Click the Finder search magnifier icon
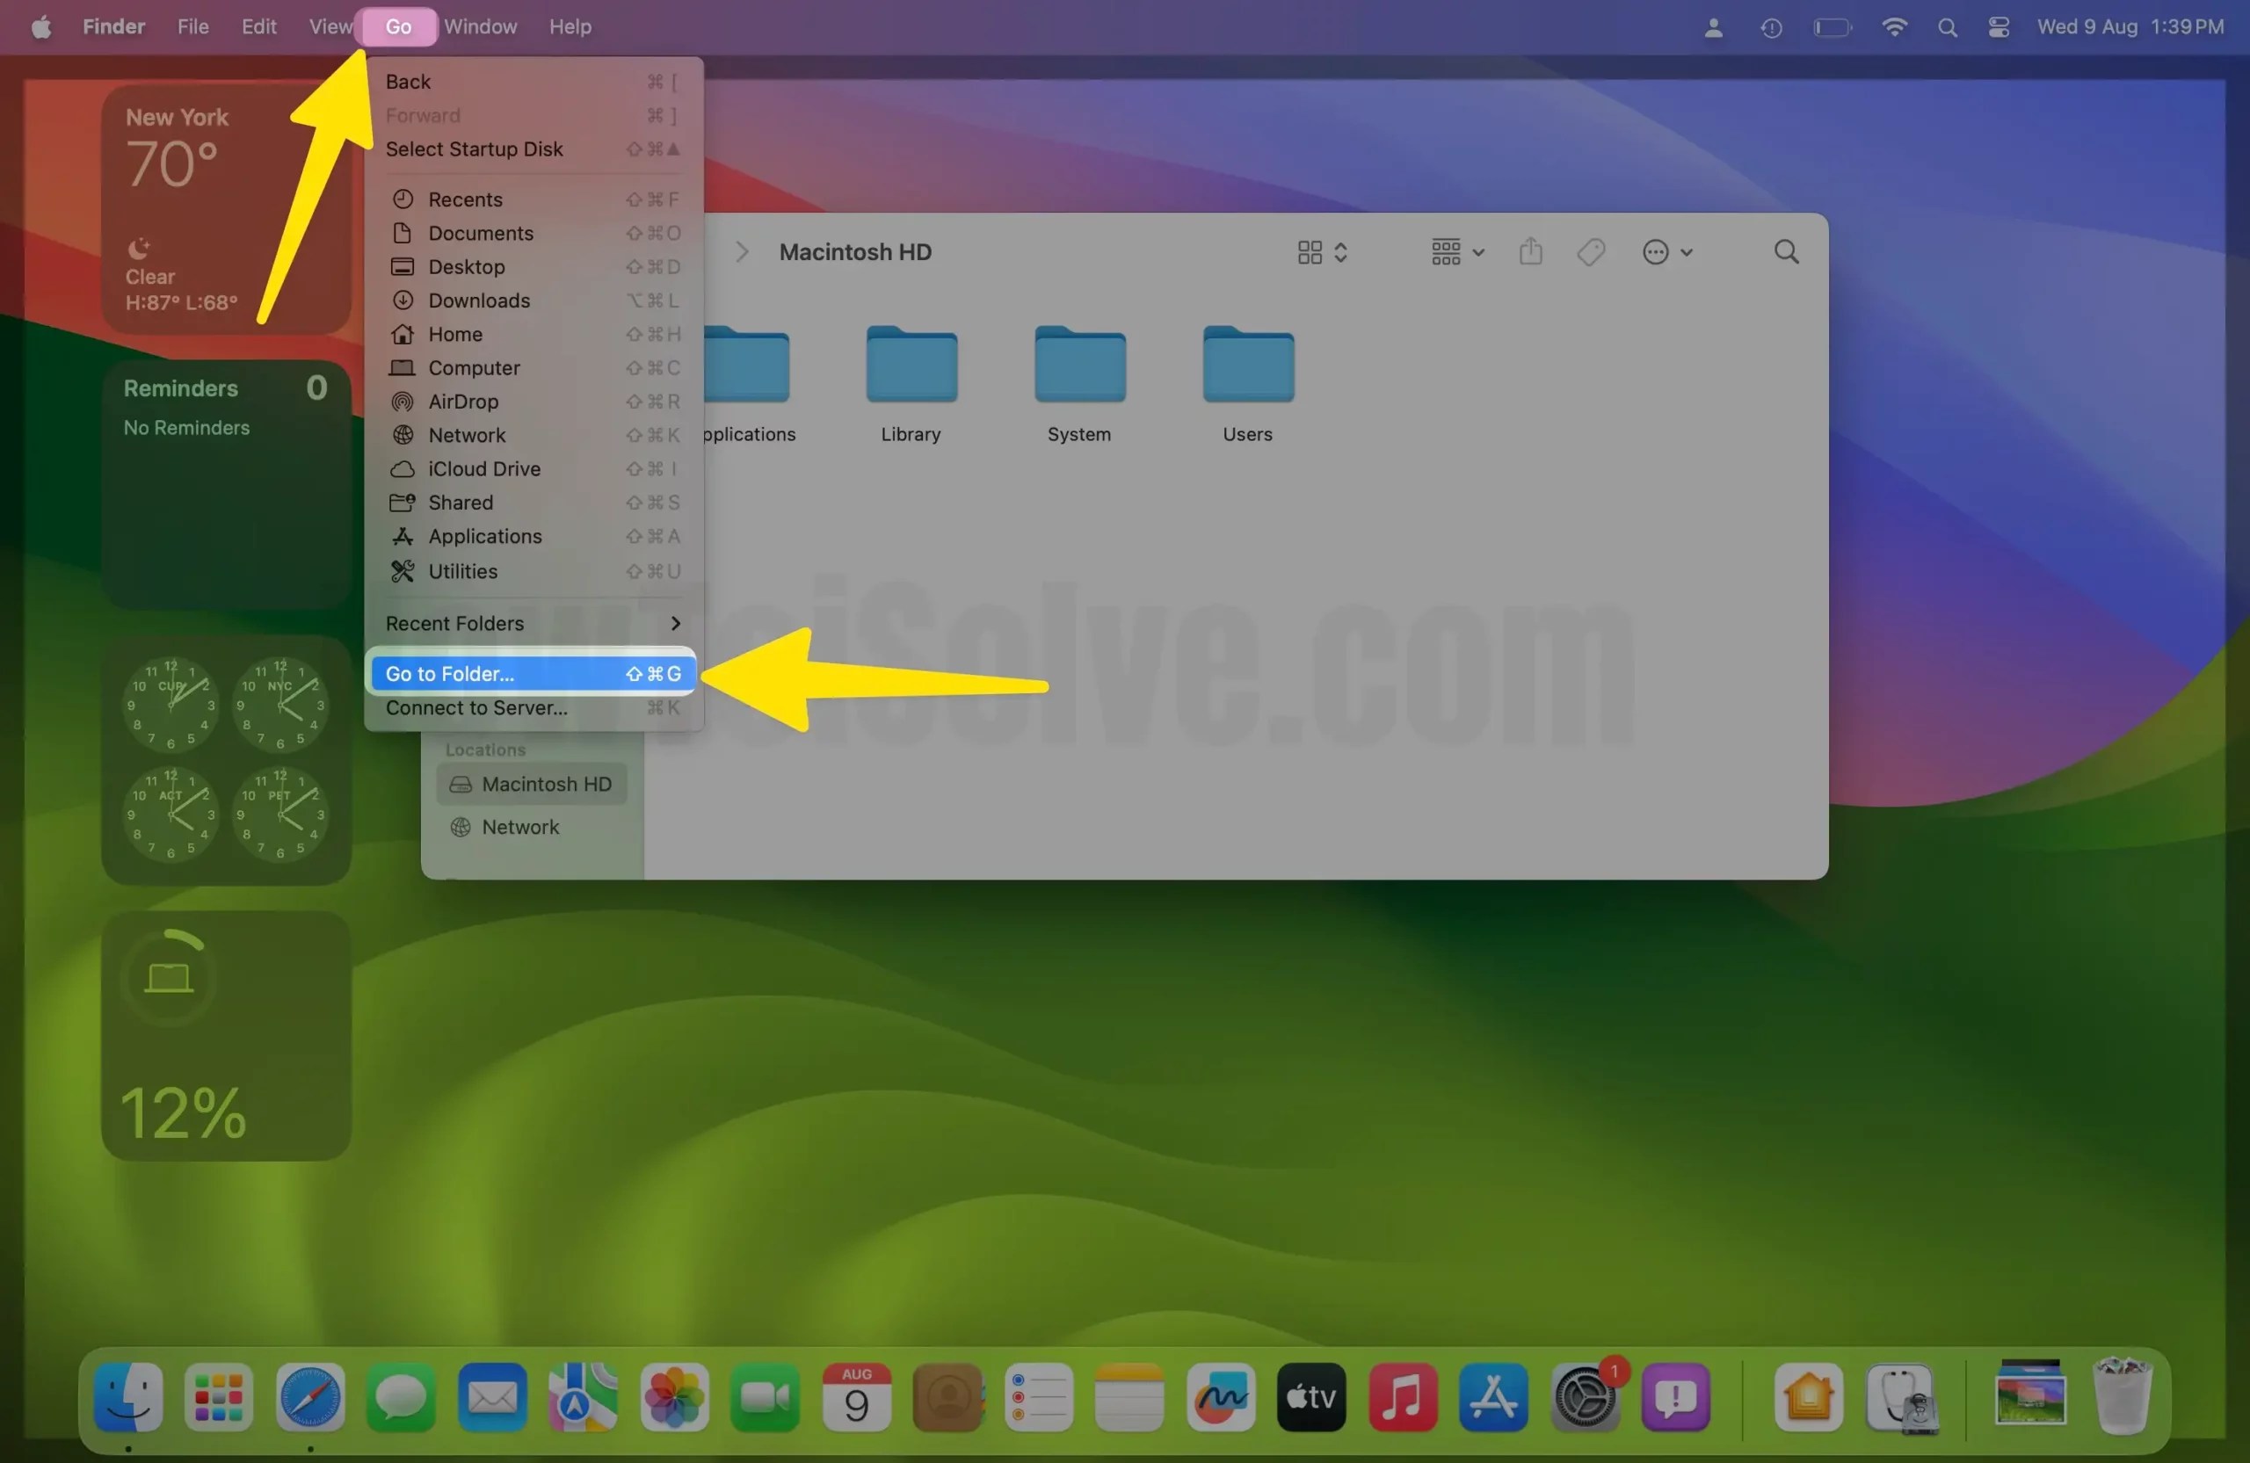Viewport: 2250px width, 1463px height. tap(1786, 252)
